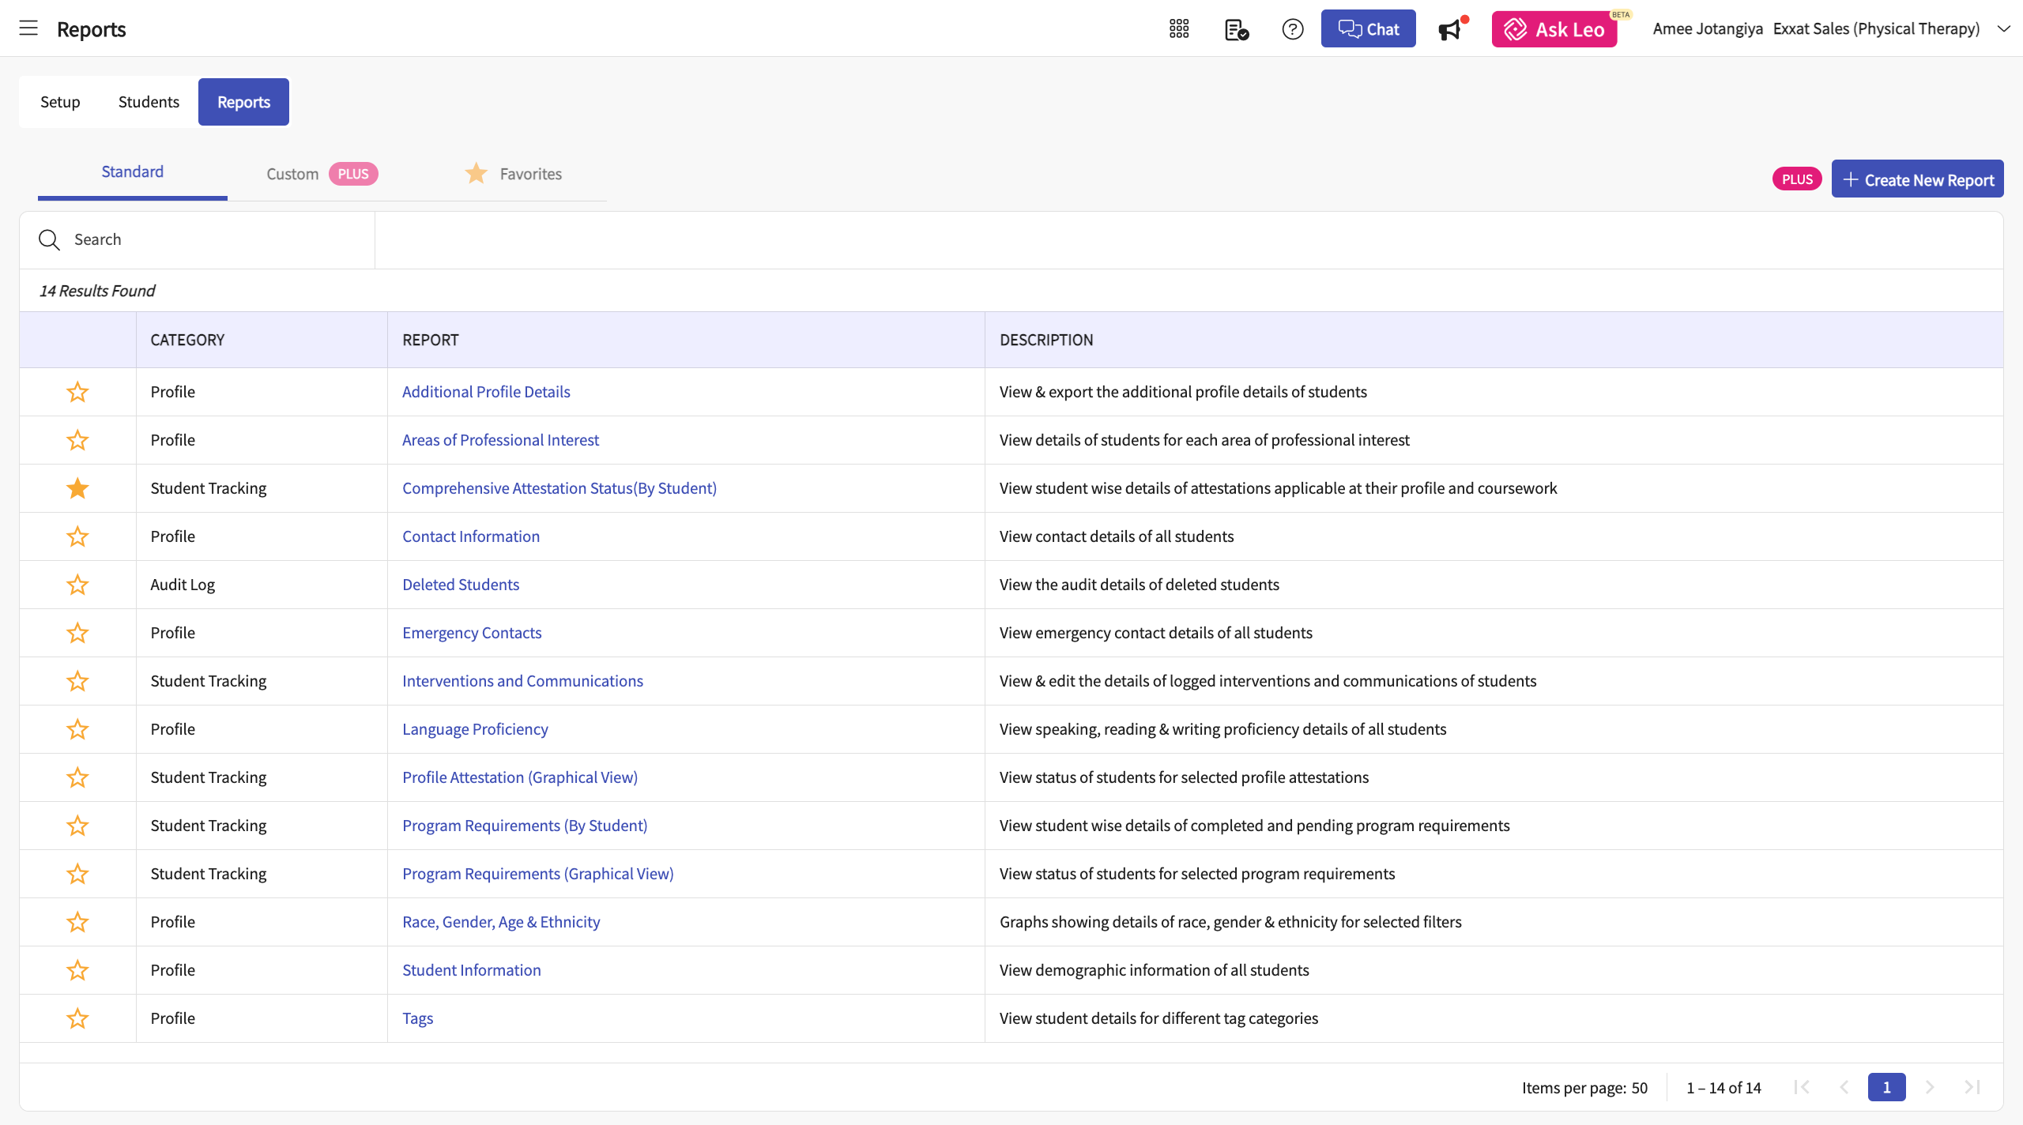Viewport: 2023px width, 1125px height.
Task: Change items per page value 50
Action: point(1639,1088)
